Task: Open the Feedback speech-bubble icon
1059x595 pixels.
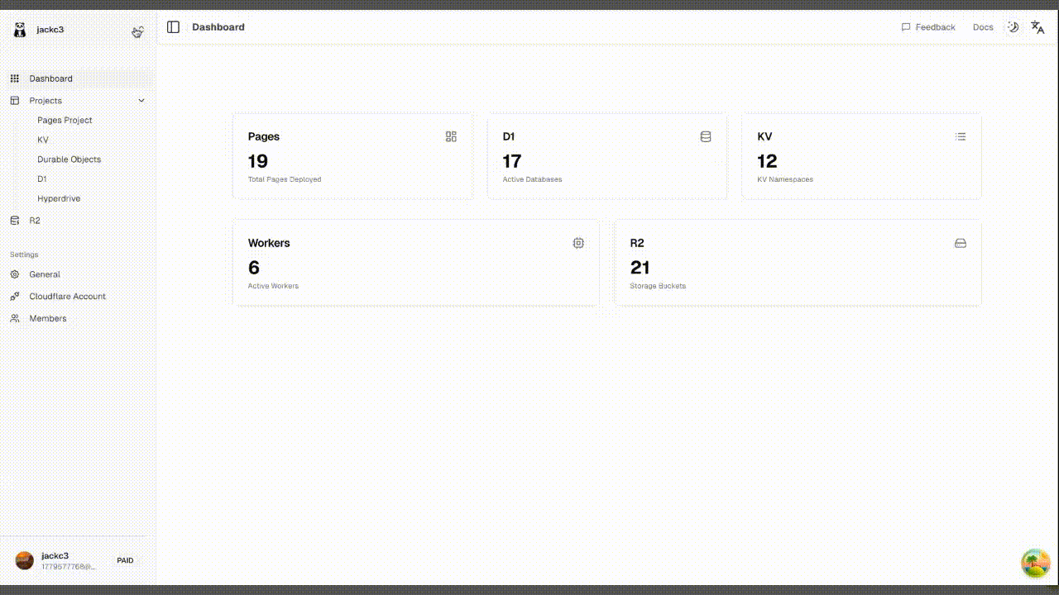Action: click(x=905, y=26)
